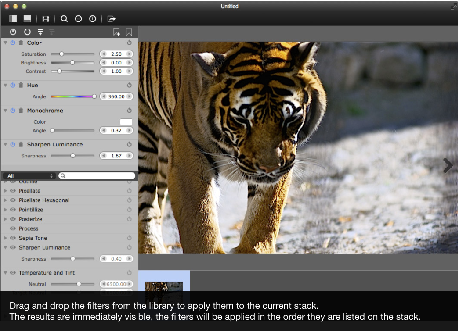Reset the Sepia Tone library filter
459x332 pixels.
point(130,238)
